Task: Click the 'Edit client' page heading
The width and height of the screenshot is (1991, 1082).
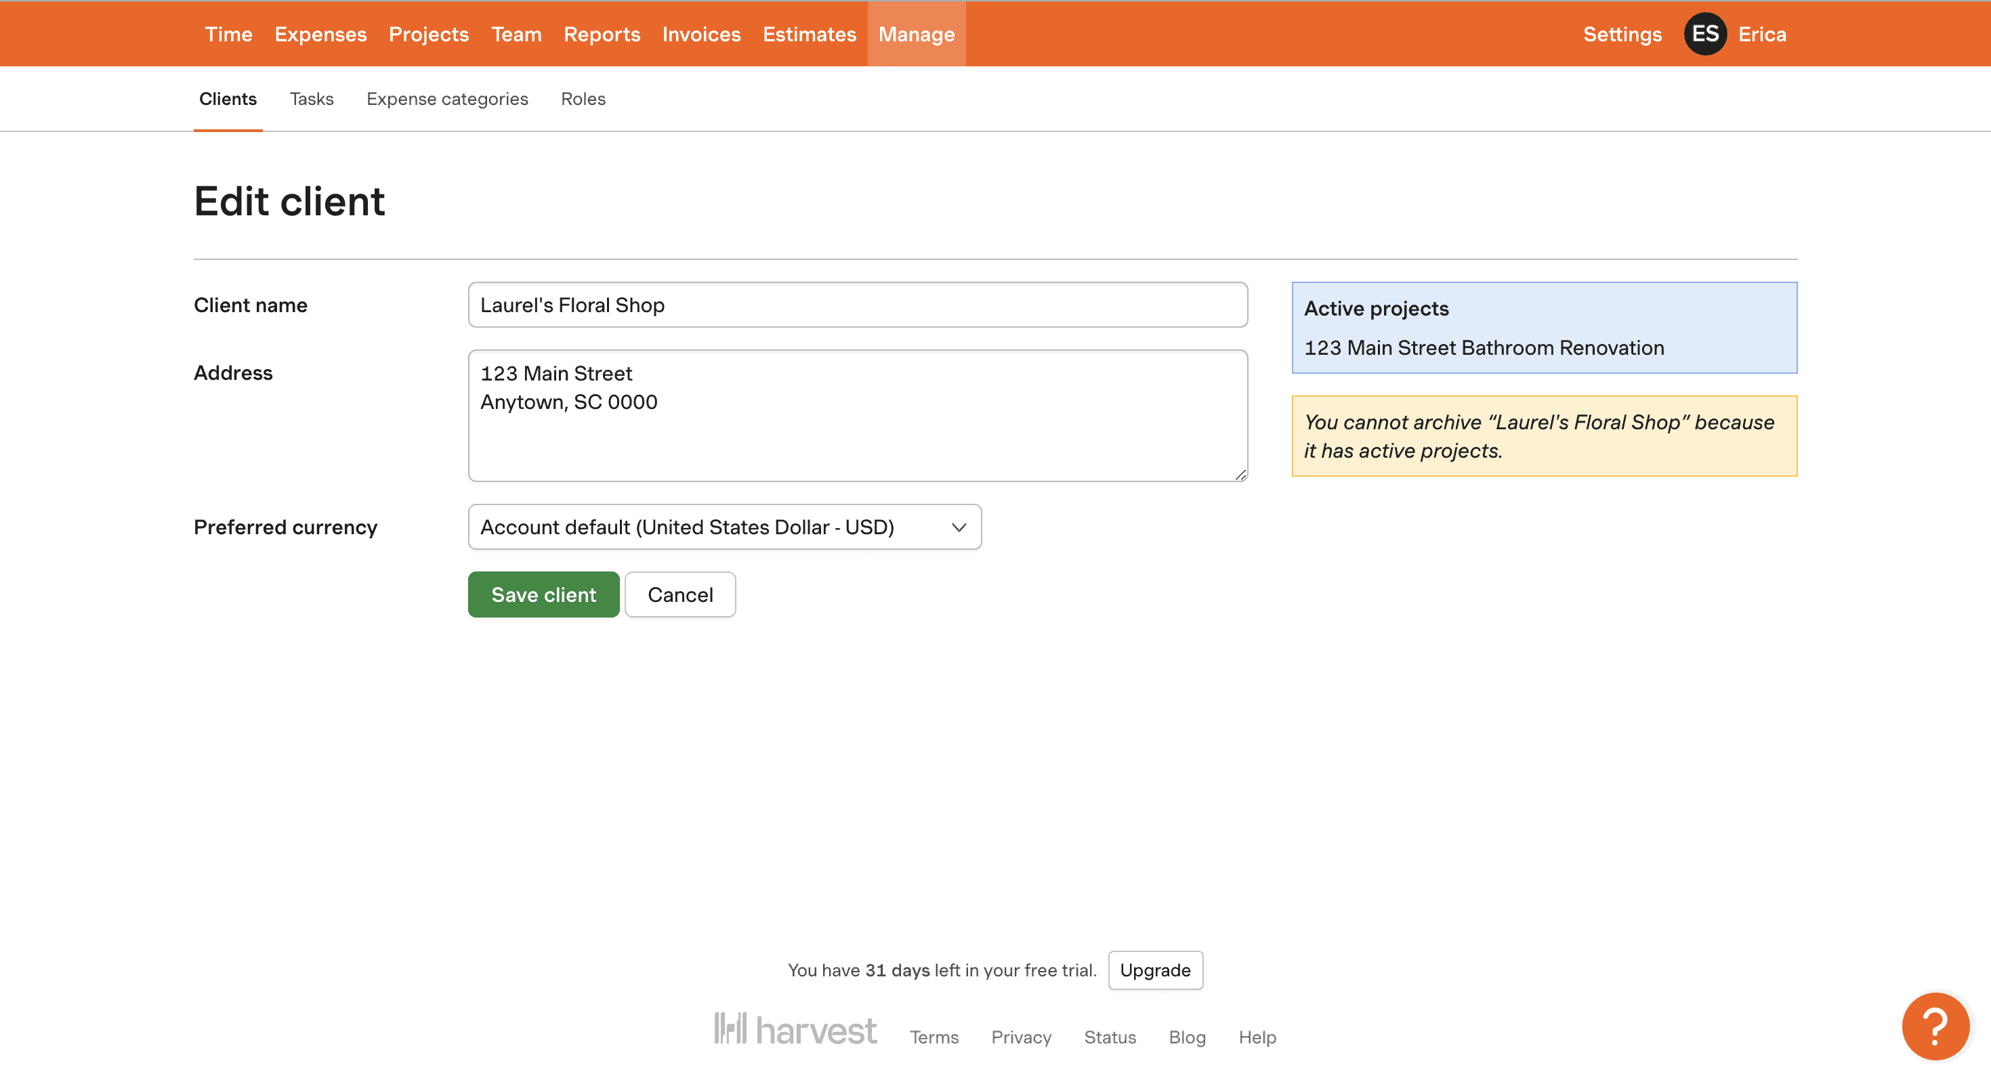Action: click(x=289, y=201)
